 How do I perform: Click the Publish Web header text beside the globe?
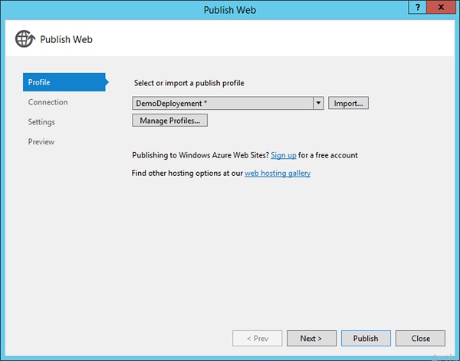(66, 39)
